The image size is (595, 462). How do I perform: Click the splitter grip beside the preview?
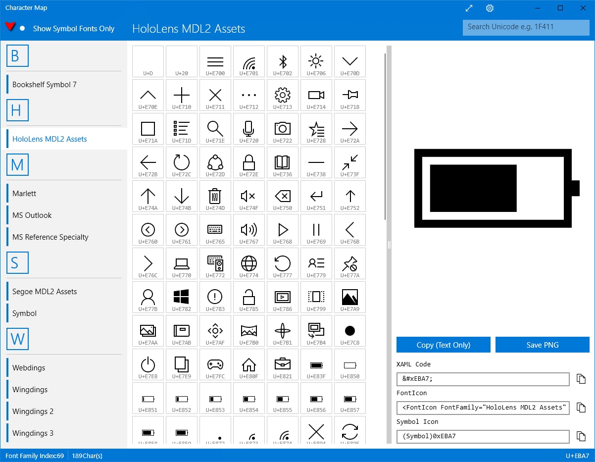tap(389, 245)
